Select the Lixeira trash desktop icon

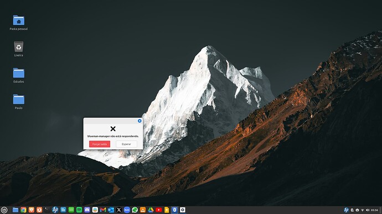18,49
